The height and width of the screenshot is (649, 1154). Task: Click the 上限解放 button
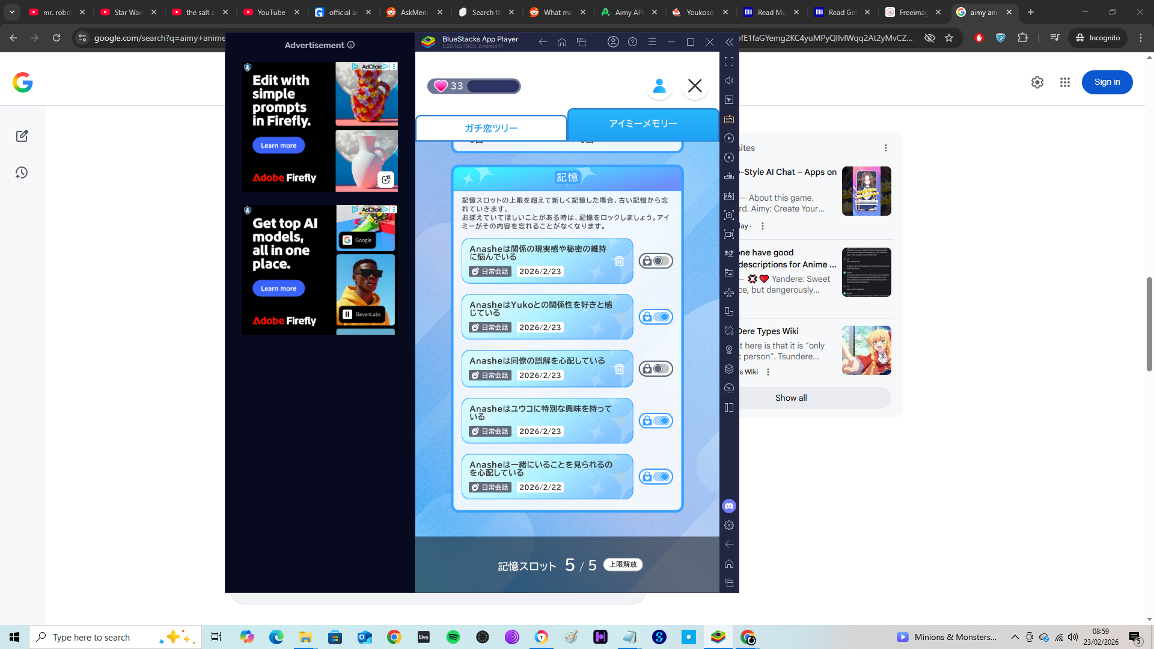pos(623,565)
